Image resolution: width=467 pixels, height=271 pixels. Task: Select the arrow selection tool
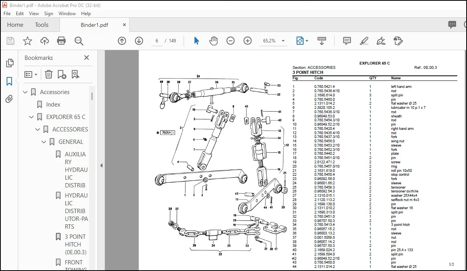[196, 41]
